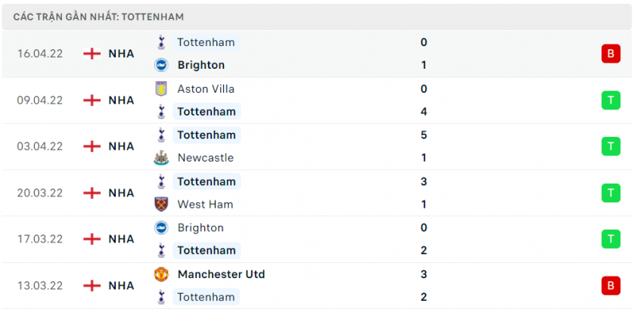The width and height of the screenshot is (637, 309).
Task: Click the England flag beside 09.04.22
Action: pos(92,100)
